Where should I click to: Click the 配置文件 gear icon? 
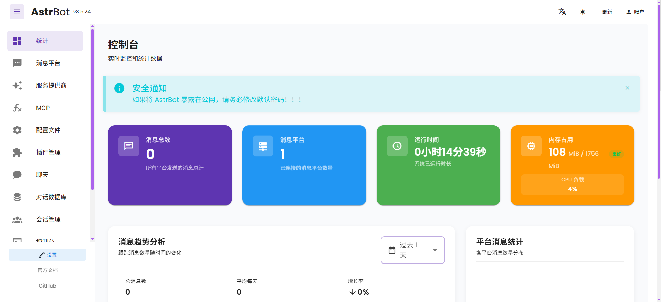coord(17,130)
